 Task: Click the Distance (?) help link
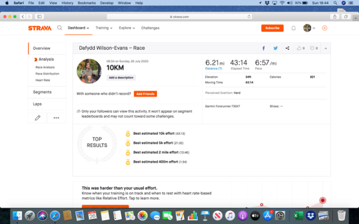[214, 68]
